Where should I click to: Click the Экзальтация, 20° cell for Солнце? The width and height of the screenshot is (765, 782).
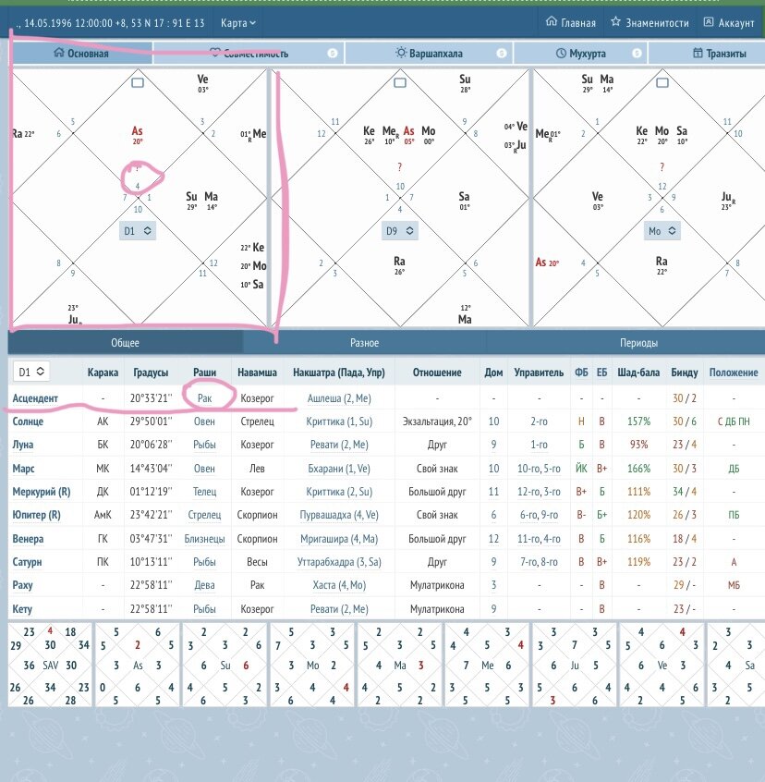437,422
